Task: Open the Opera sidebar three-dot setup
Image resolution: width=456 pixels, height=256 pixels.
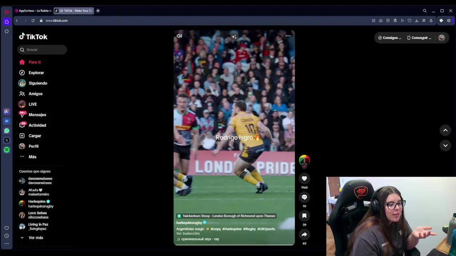Action: [x=6, y=244]
